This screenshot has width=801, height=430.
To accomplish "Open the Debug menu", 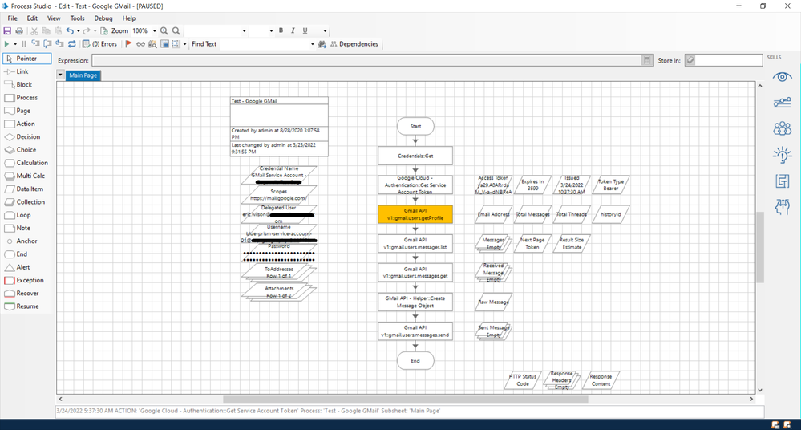I will [103, 18].
